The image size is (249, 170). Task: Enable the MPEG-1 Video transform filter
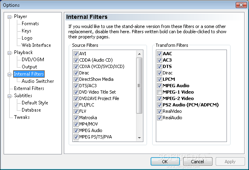[159, 92]
